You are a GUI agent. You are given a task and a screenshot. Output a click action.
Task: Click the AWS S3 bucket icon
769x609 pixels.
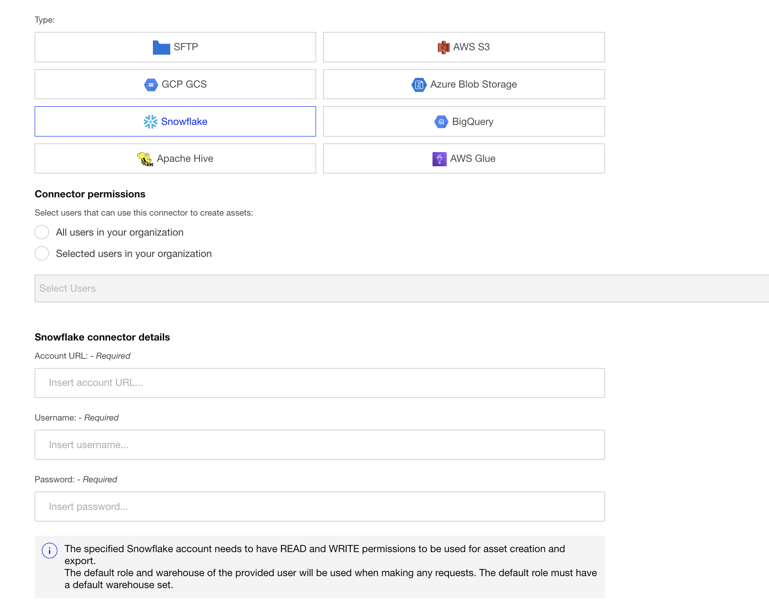(x=444, y=47)
